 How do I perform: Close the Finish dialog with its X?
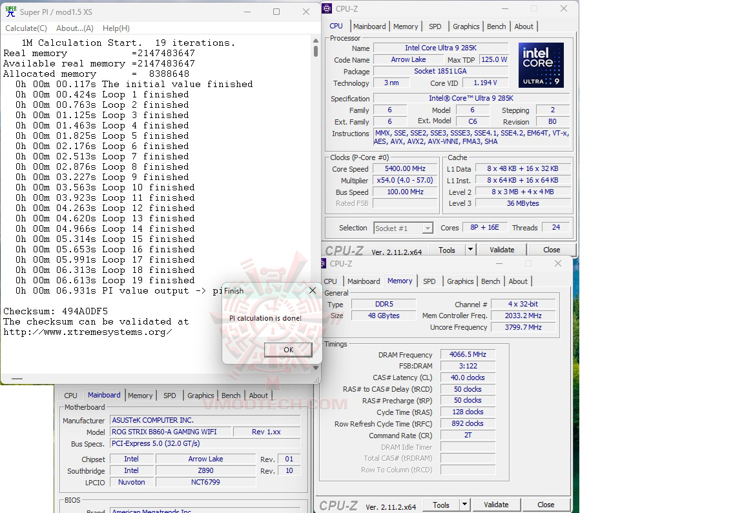[312, 290]
